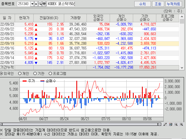Click the 개인 순매수 column header
This screenshot has width=186, height=139.
point(122,18)
